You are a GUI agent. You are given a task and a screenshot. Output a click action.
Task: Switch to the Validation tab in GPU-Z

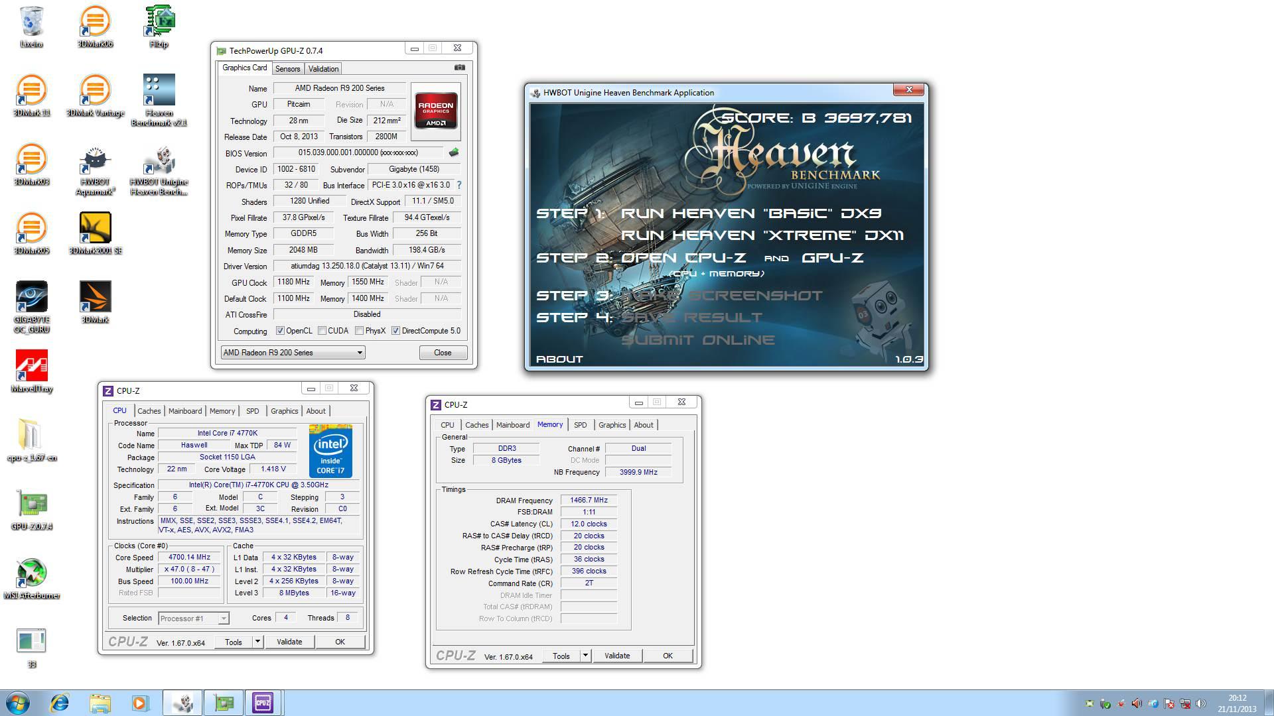pyautogui.click(x=323, y=69)
